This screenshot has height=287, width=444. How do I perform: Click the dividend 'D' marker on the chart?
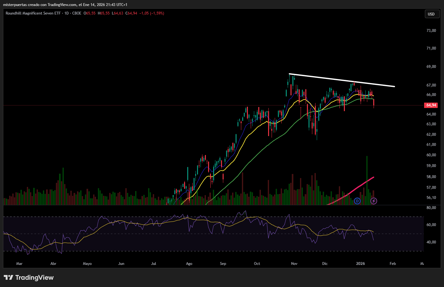pos(357,201)
